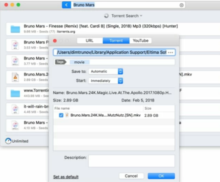Clear the Bruno Mars search field
The height and width of the screenshot is (182, 220).
click(181, 5)
